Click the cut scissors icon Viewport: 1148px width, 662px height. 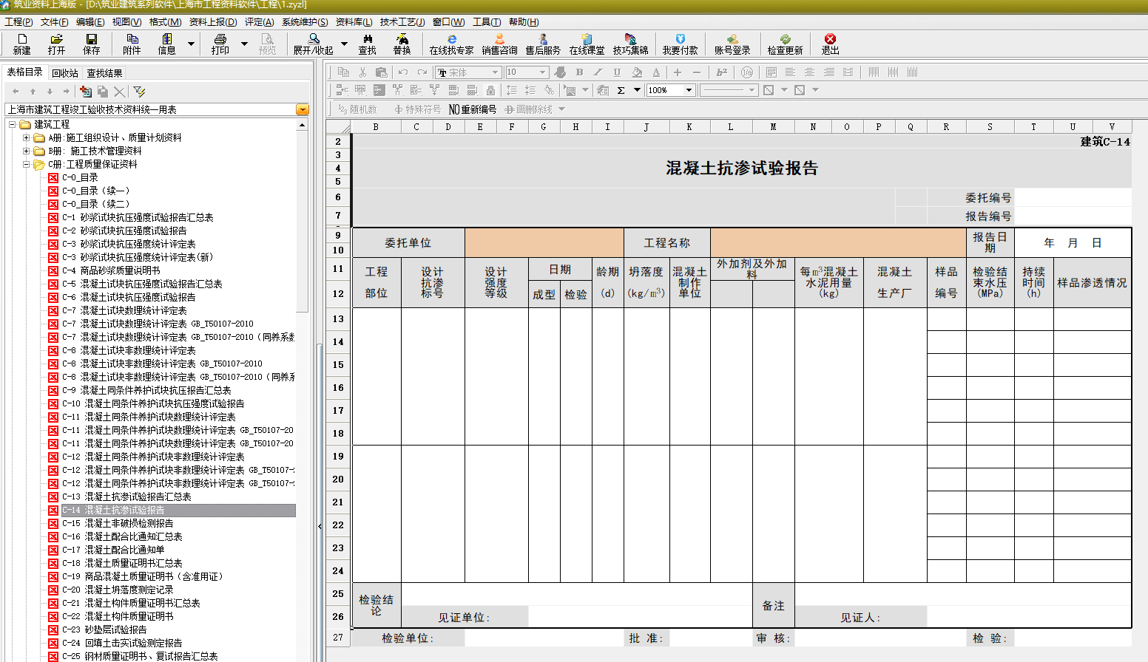coord(362,72)
